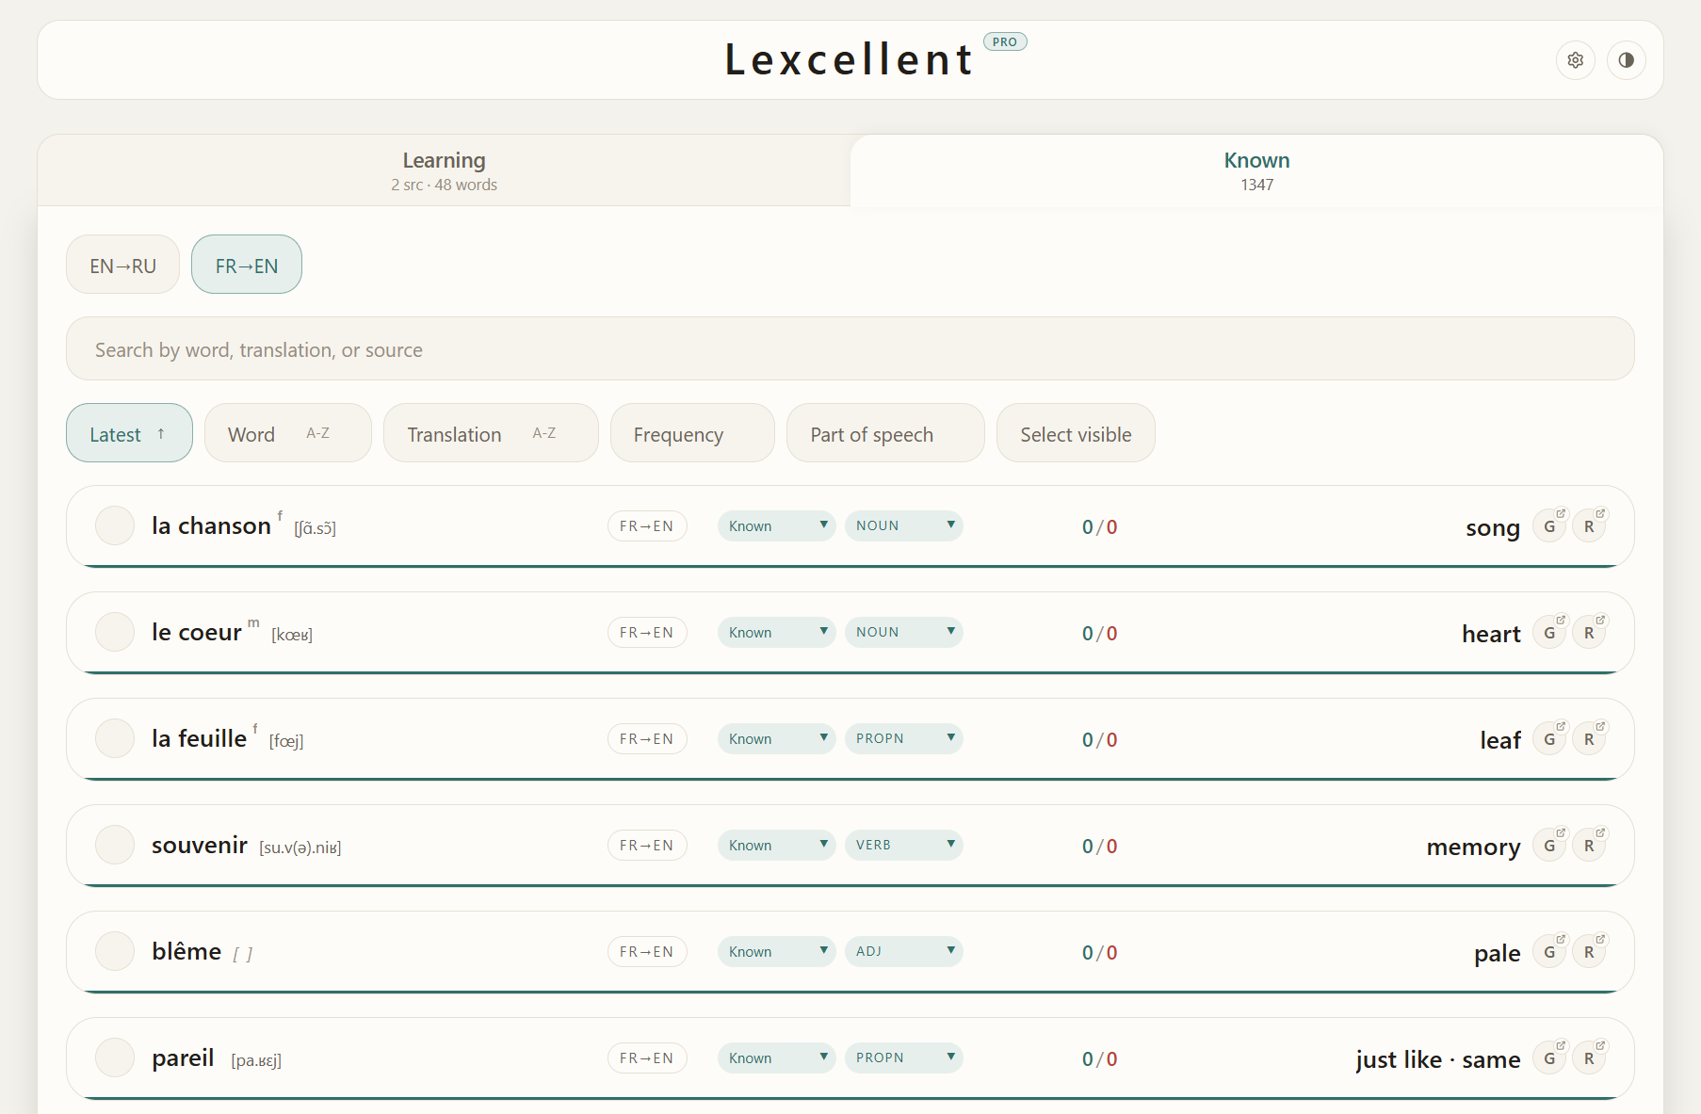Open the Known status dropdown for pareil
The width and height of the screenshot is (1701, 1114).
coord(776,1057)
